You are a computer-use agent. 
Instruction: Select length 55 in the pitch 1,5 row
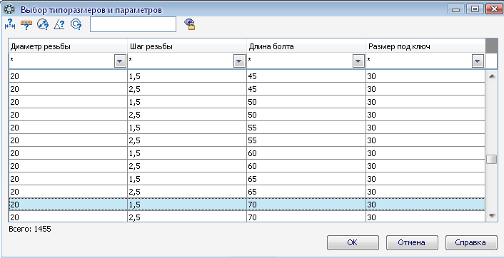click(x=306, y=128)
